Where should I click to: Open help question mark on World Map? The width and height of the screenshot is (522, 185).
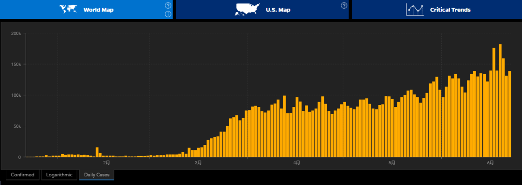point(168,5)
